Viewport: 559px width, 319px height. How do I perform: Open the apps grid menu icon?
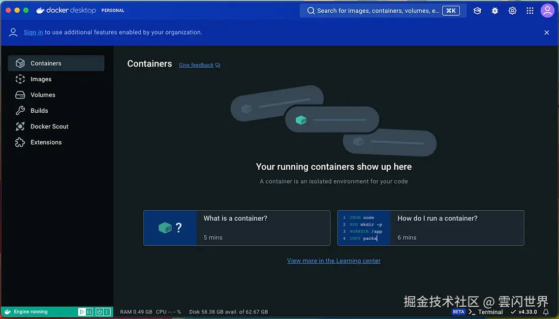coord(530,11)
